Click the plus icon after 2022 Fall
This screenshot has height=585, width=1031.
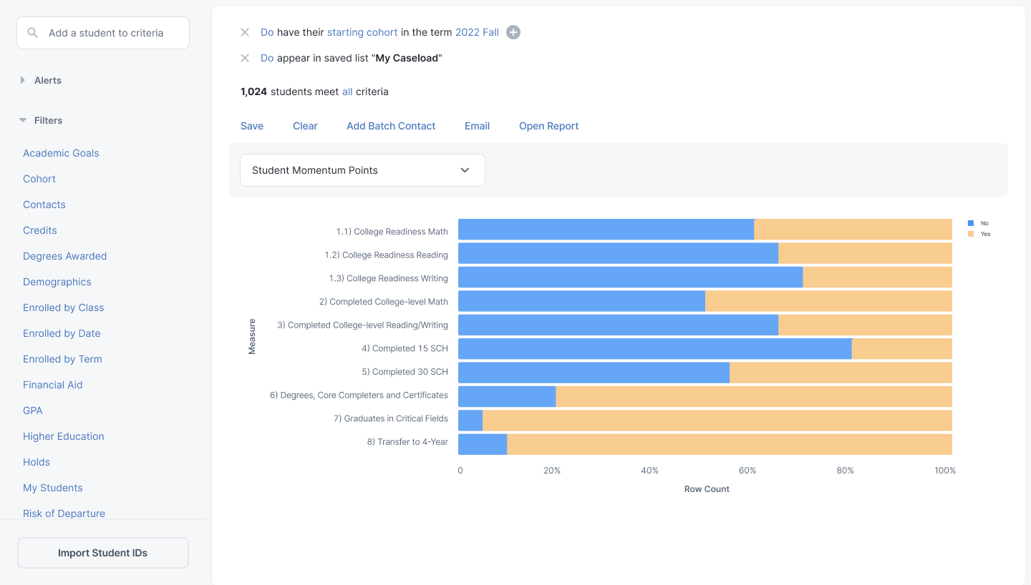pos(513,32)
